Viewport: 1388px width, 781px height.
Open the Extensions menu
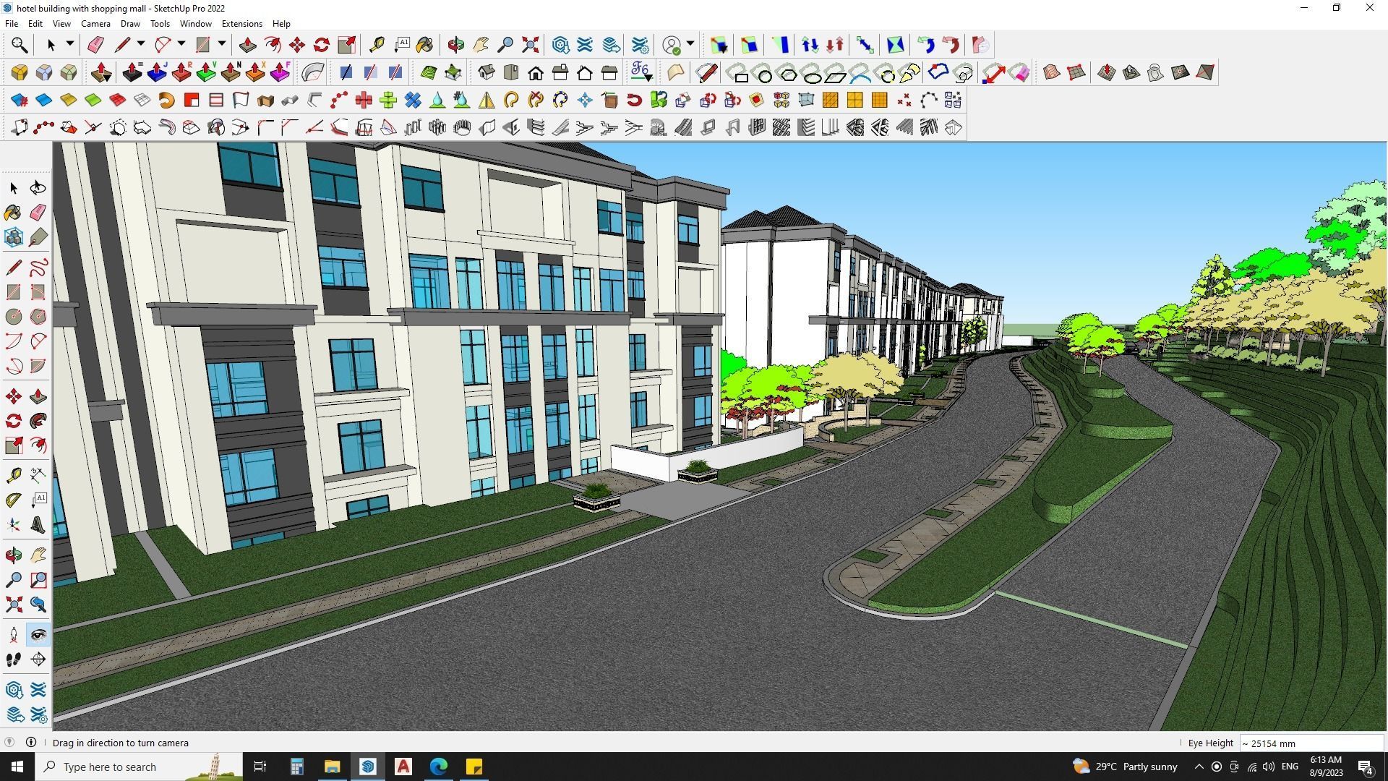242,24
